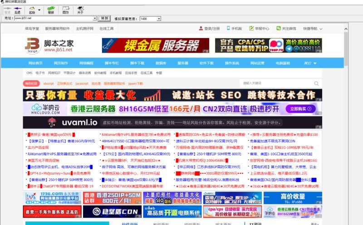The width and height of the screenshot is (363, 225).
Task: Click the 美国万兆不限流促销 text link
Action: [43, 160]
